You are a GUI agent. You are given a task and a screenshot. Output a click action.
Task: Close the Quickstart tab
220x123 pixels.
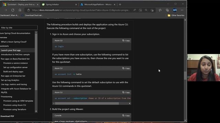click(37, 4)
